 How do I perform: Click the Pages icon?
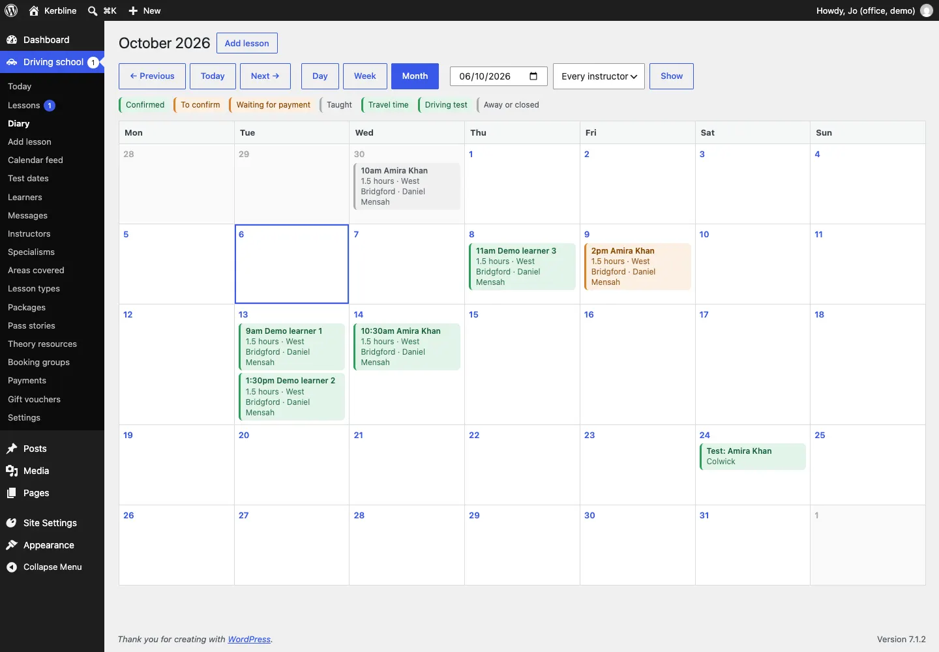click(x=12, y=493)
